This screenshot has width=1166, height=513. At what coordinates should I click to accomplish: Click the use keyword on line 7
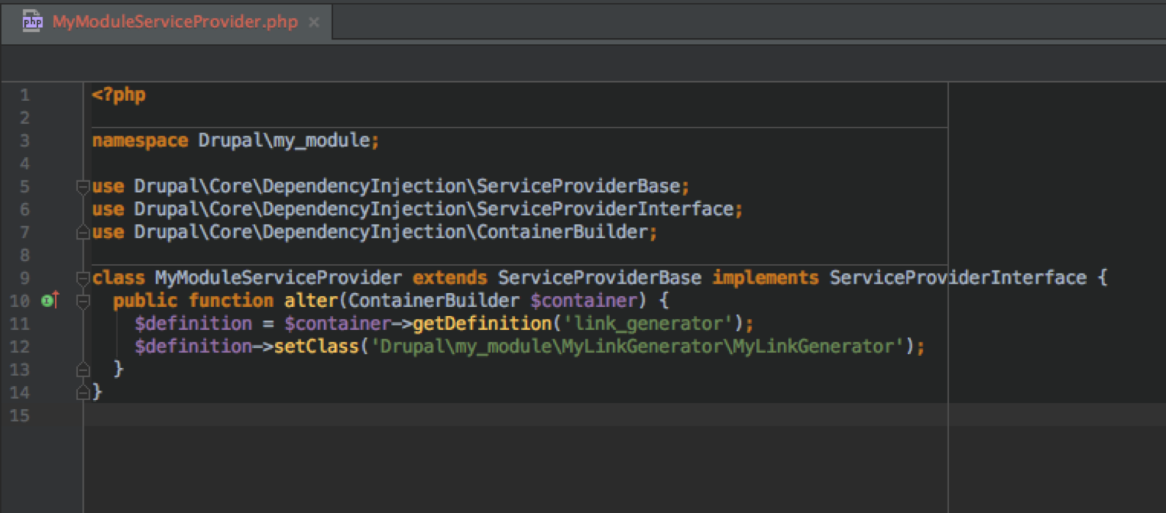(108, 232)
